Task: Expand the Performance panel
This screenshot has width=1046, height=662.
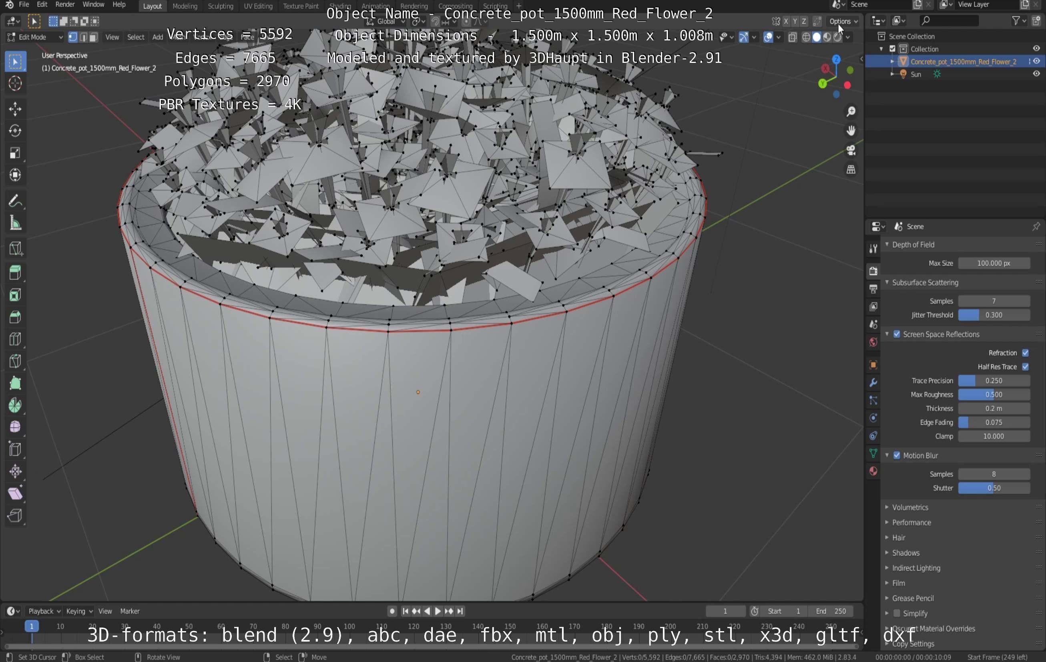Action: point(911,523)
